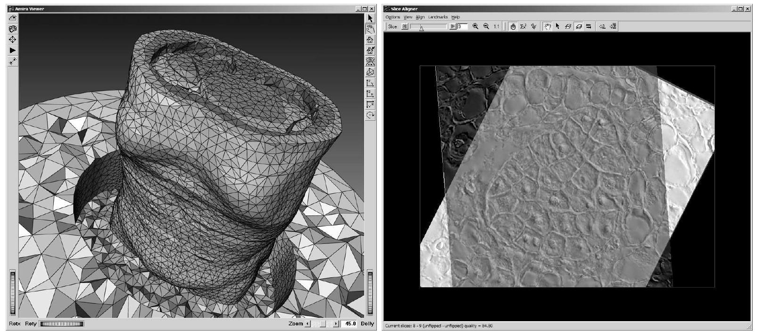Take a snapshot with the camera icon
The width and height of the screenshot is (757, 332).
pyautogui.click(x=13, y=29)
